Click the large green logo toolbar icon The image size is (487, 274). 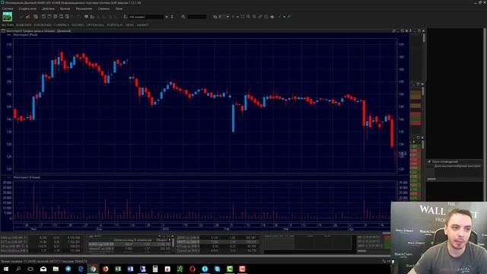point(8,17)
